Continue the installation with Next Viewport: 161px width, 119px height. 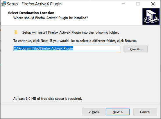coord(118,112)
